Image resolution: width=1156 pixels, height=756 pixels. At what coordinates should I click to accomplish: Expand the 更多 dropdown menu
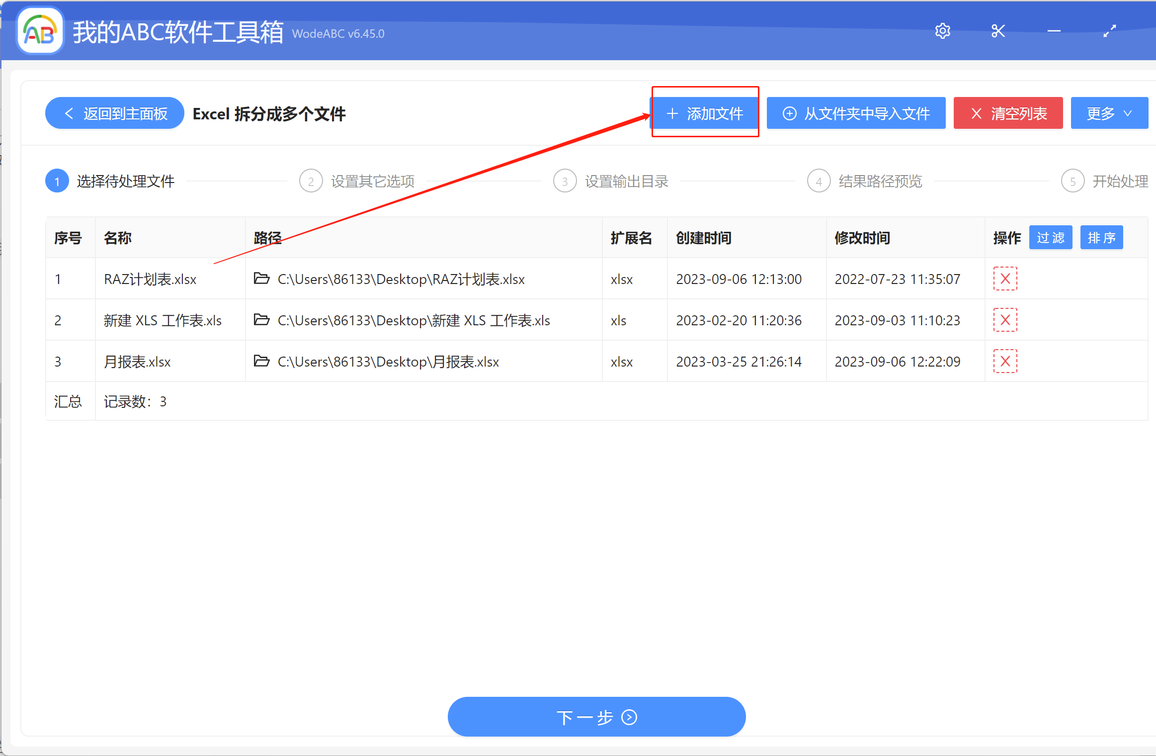[1109, 113]
